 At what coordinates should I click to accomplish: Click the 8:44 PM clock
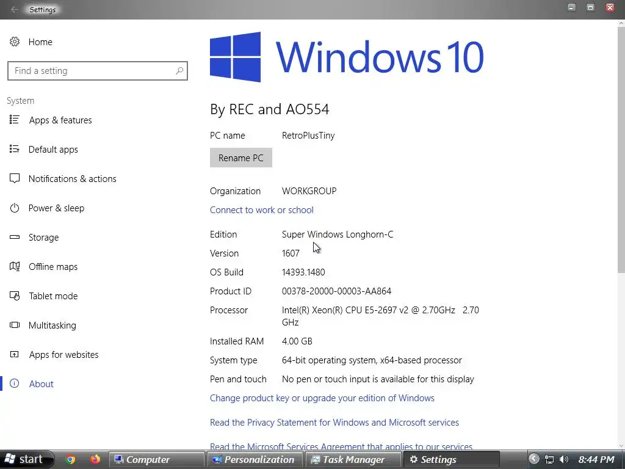(596, 459)
